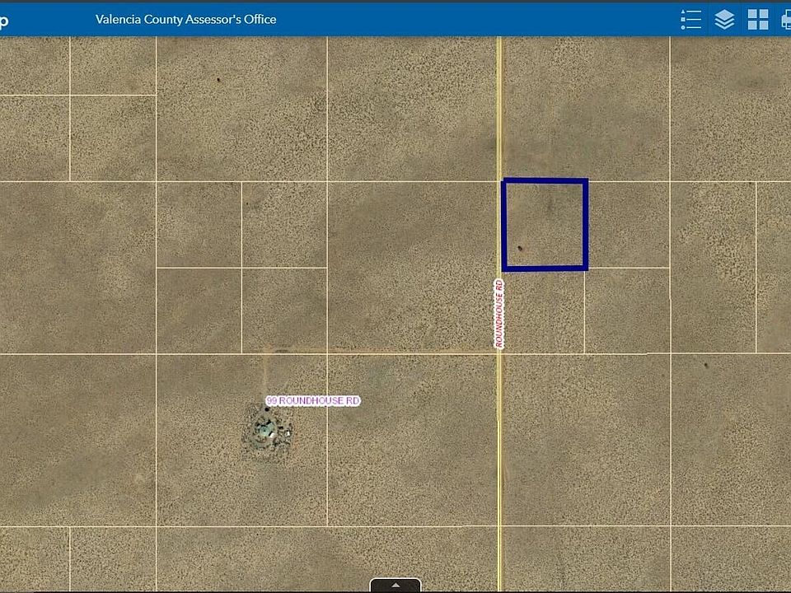The image size is (791, 593).
Task: Click the 99 ROUNDHOUSE RD address label
Action: [313, 401]
